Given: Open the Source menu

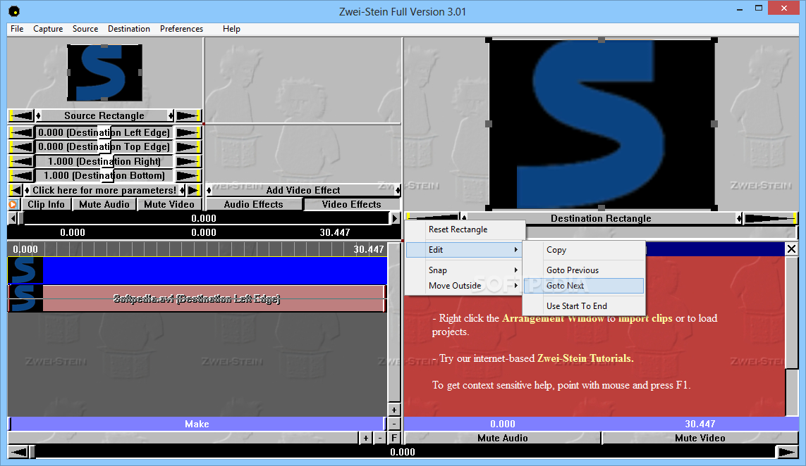Looking at the screenshot, I should 85,29.
